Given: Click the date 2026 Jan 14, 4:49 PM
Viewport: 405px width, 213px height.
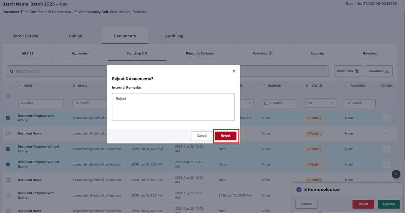Looking at the screenshot, I should 147,149.
